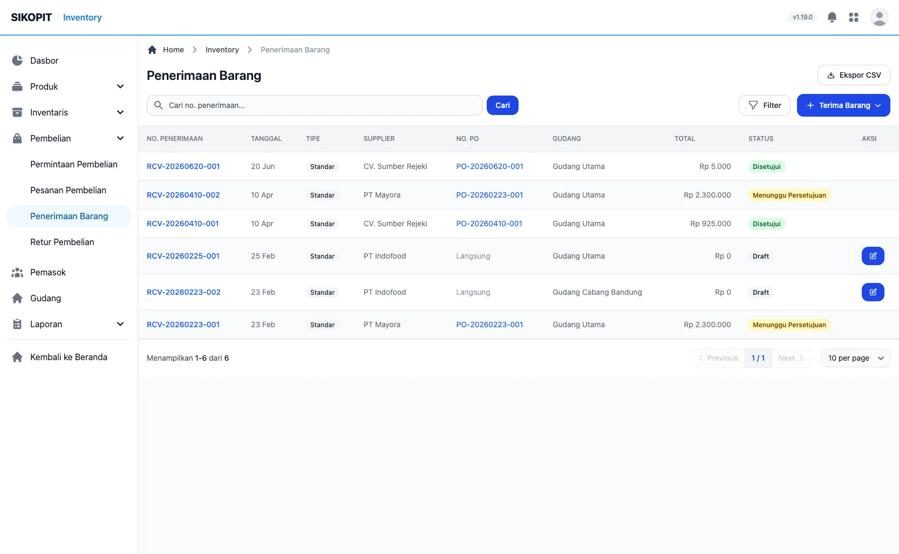899x554 pixels.
Task: Open purchase order PO-20260410-001
Action: tap(489, 224)
